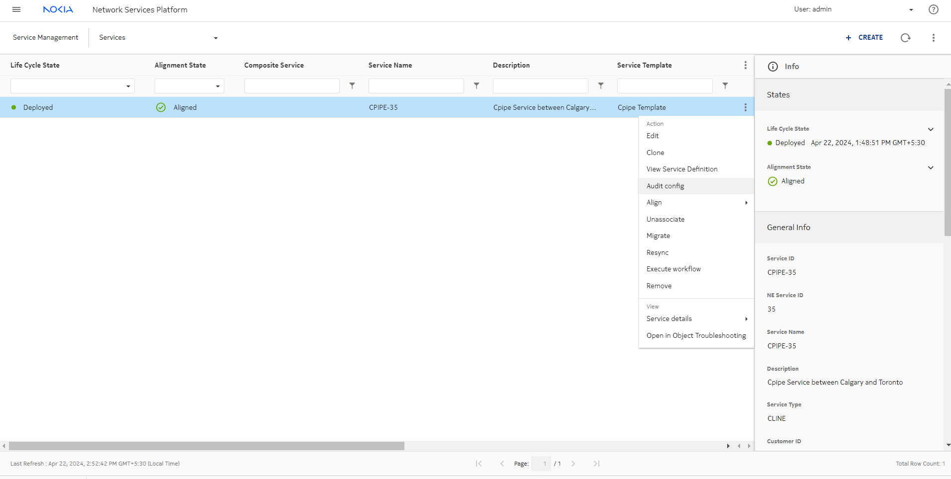Click the Service Name filter text field
Viewport: 951px width, 479px height.
point(416,86)
